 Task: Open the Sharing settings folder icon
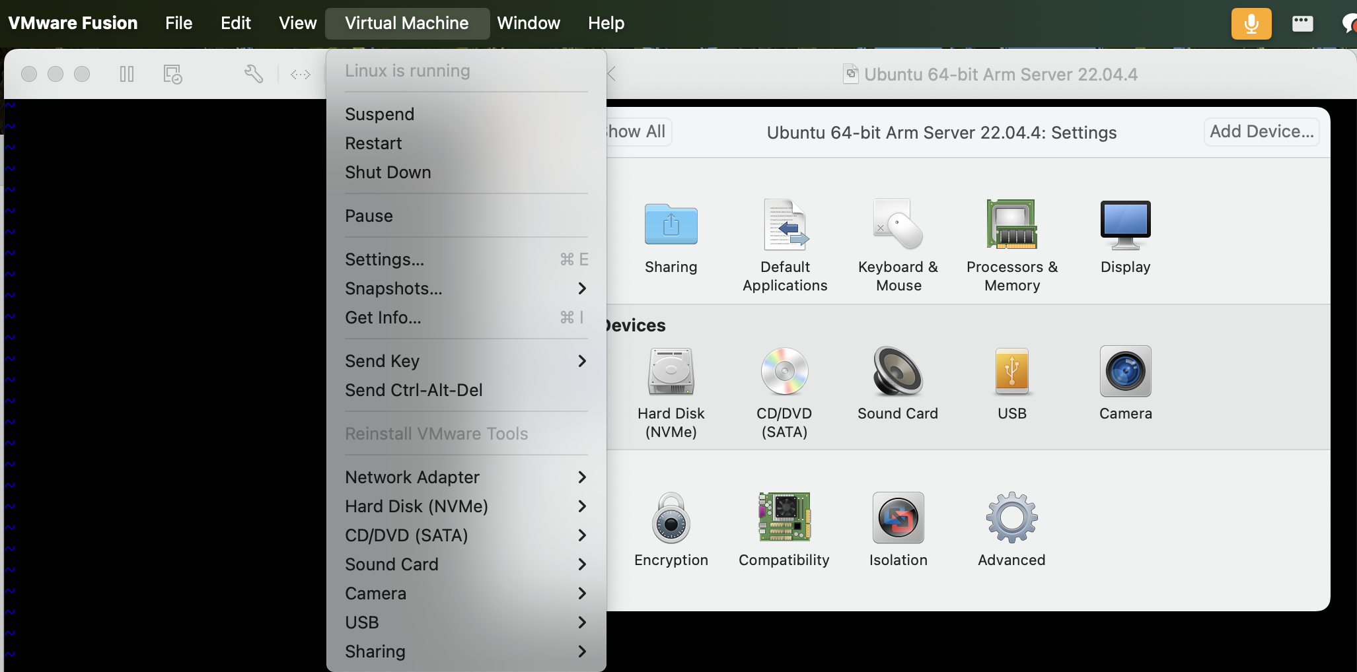point(671,224)
